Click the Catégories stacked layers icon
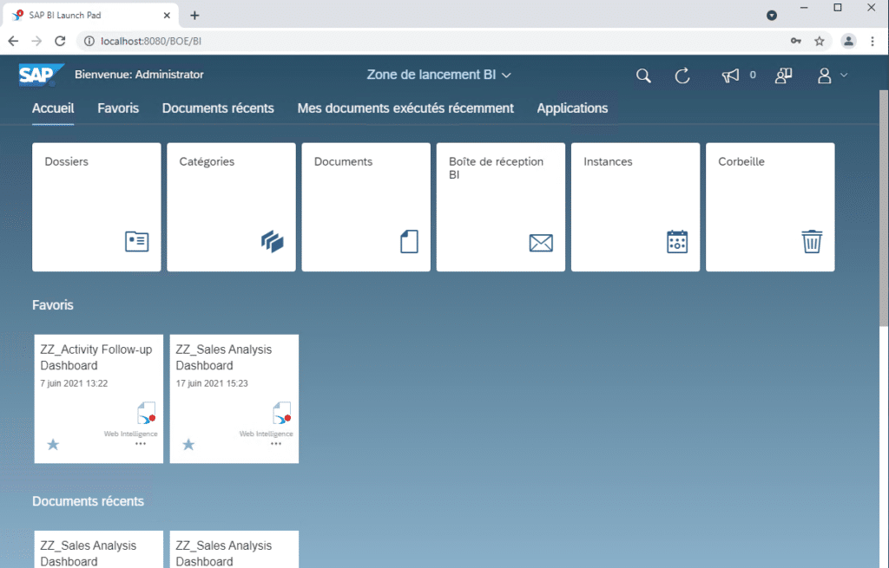The height and width of the screenshot is (568, 889). 272,242
